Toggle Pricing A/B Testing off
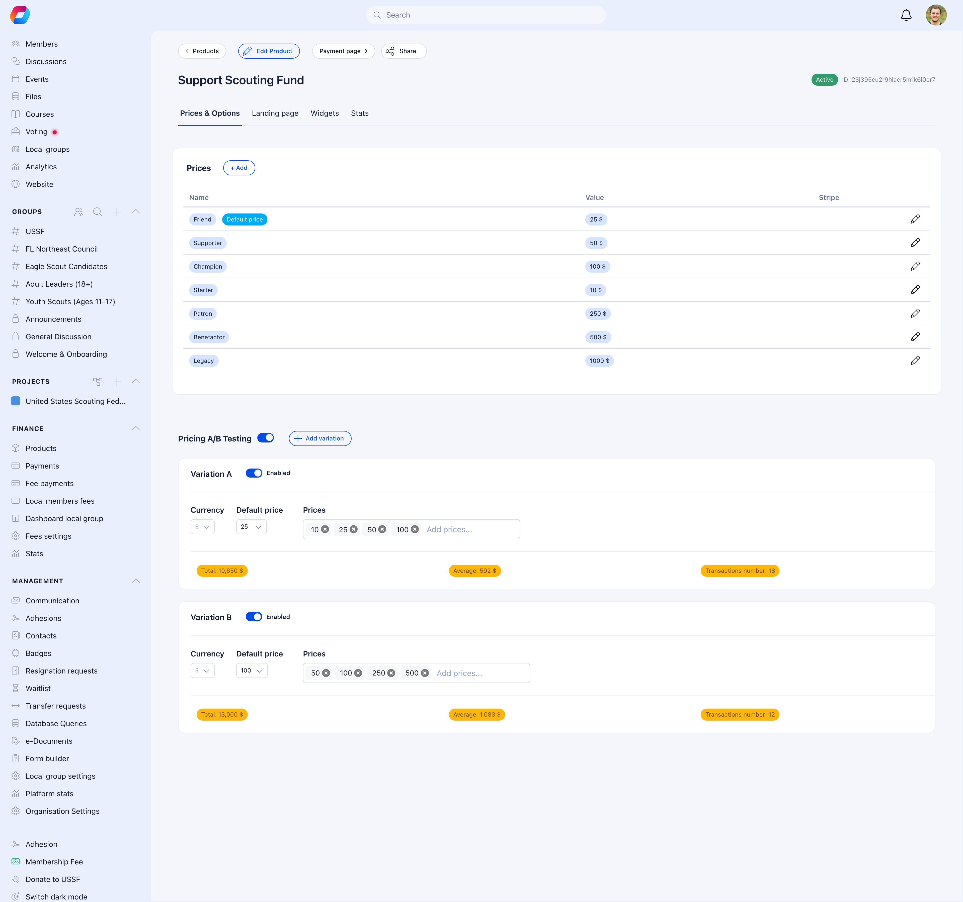This screenshot has width=963, height=902. pos(266,437)
